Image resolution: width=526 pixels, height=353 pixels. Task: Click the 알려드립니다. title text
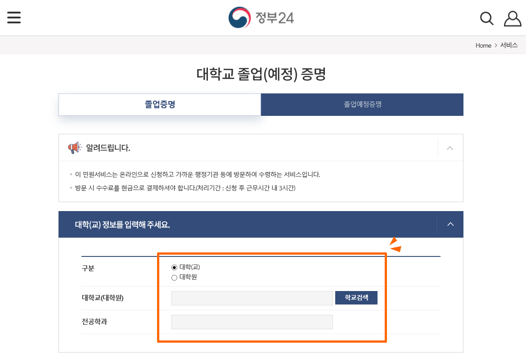108,148
